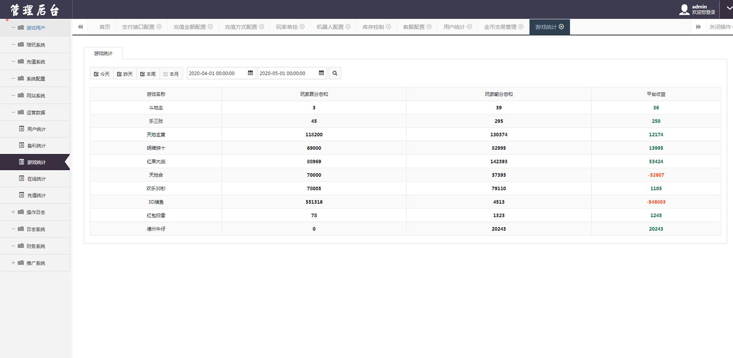Toggle the 今天 quick filter
This screenshot has height=358, width=733.
click(x=102, y=74)
